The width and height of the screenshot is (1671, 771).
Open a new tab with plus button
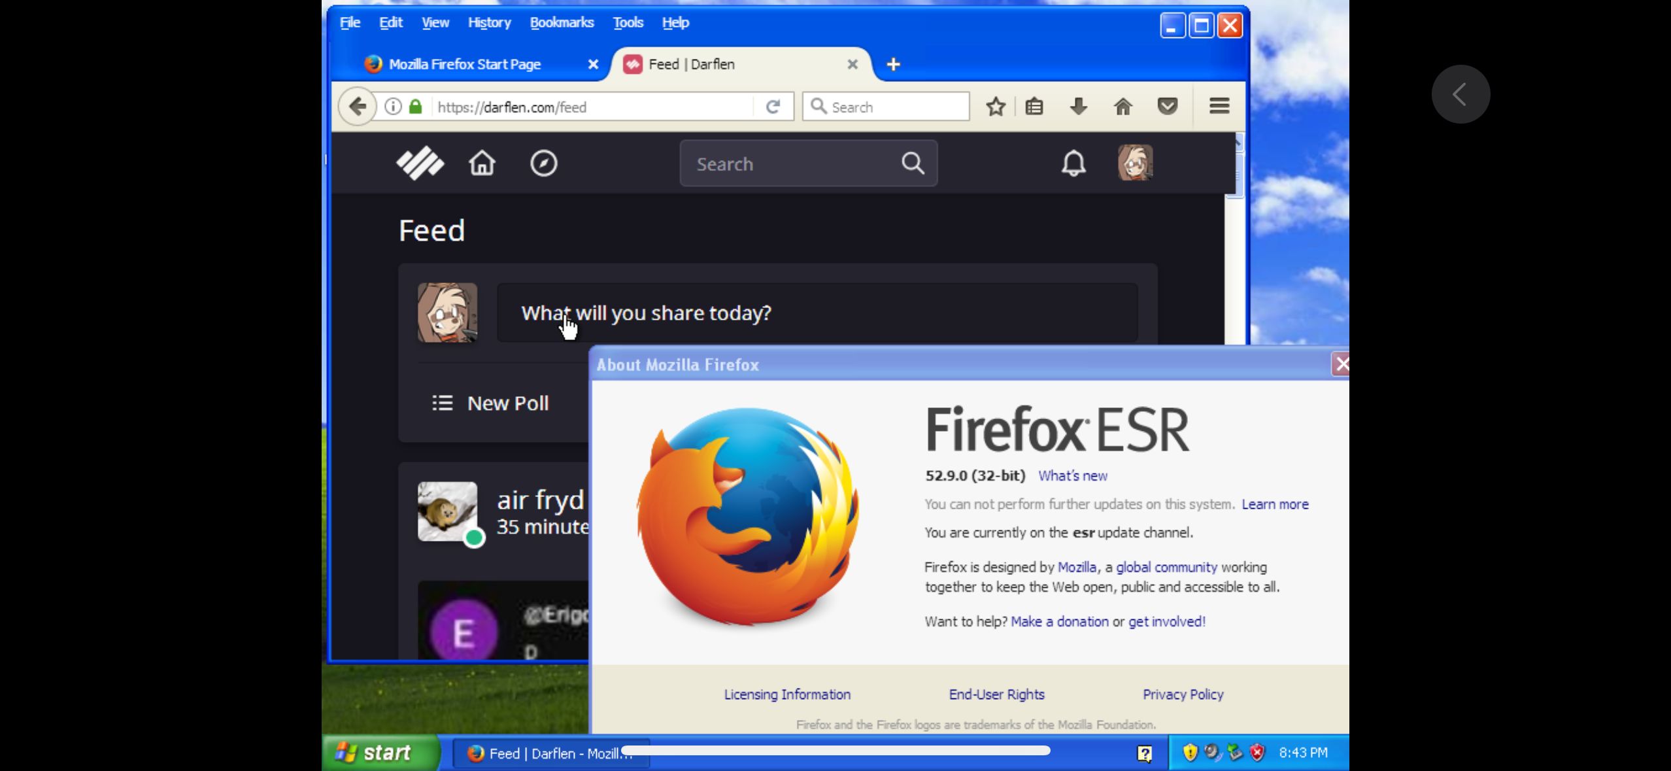coord(893,64)
